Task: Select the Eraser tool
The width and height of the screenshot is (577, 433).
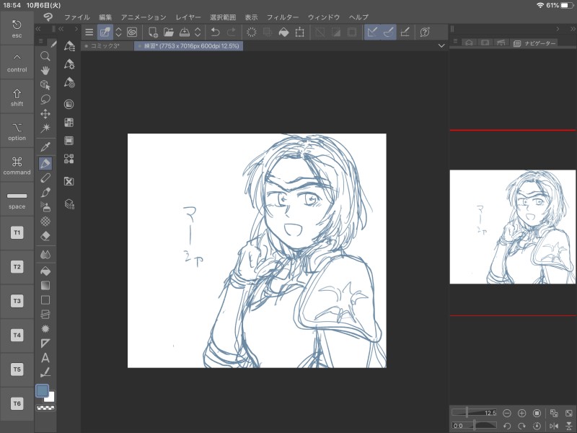Action: [45, 236]
